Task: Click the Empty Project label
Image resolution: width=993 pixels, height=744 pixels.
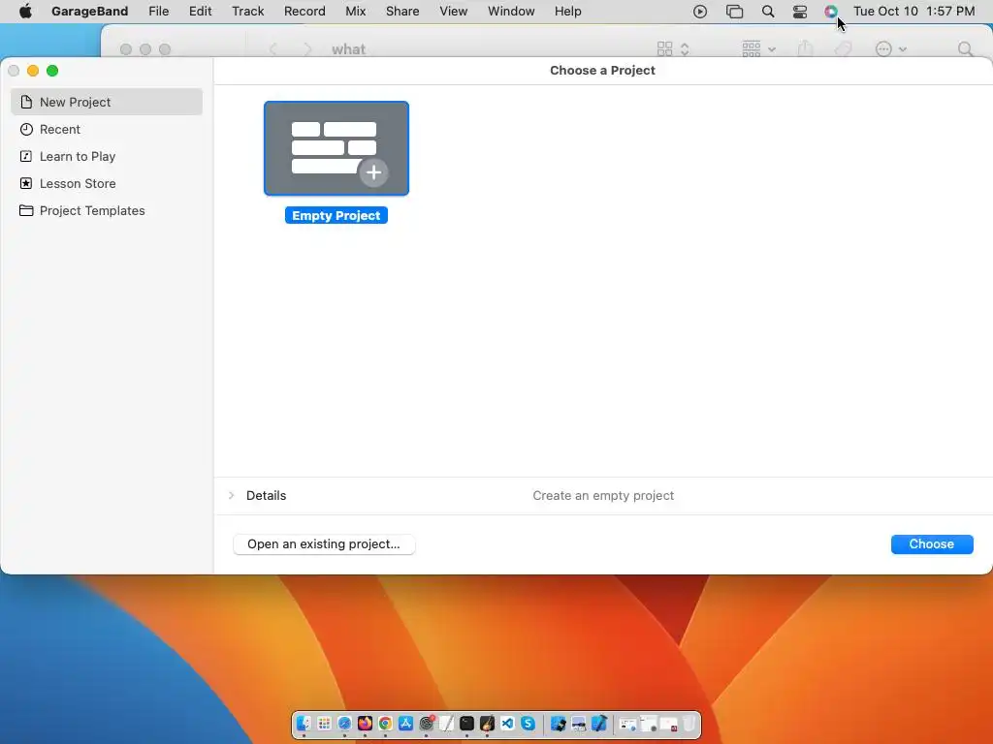Action: point(336,216)
